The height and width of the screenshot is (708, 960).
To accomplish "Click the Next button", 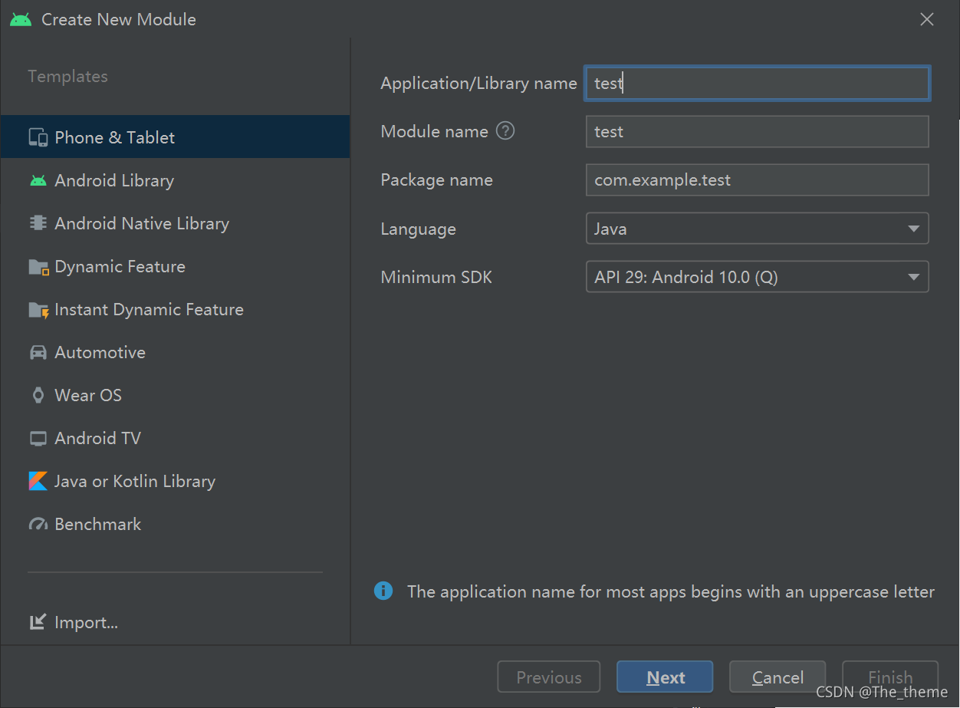I will click(665, 677).
